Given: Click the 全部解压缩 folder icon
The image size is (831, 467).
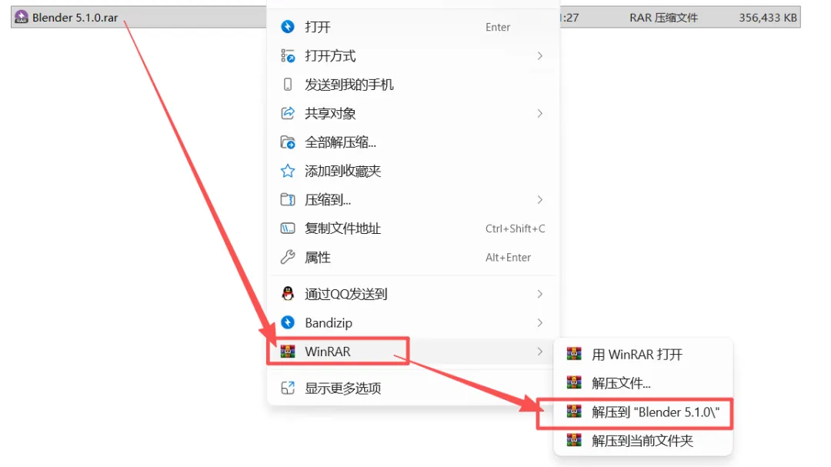Looking at the screenshot, I should [288, 142].
